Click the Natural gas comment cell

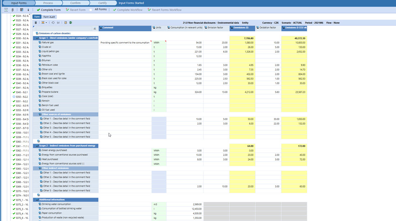(125, 42)
